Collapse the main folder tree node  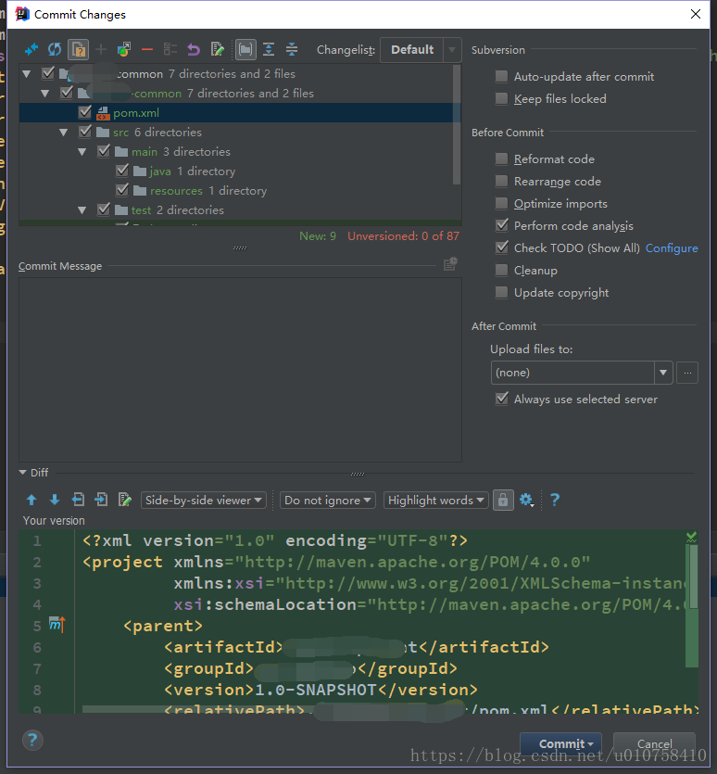click(x=82, y=151)
